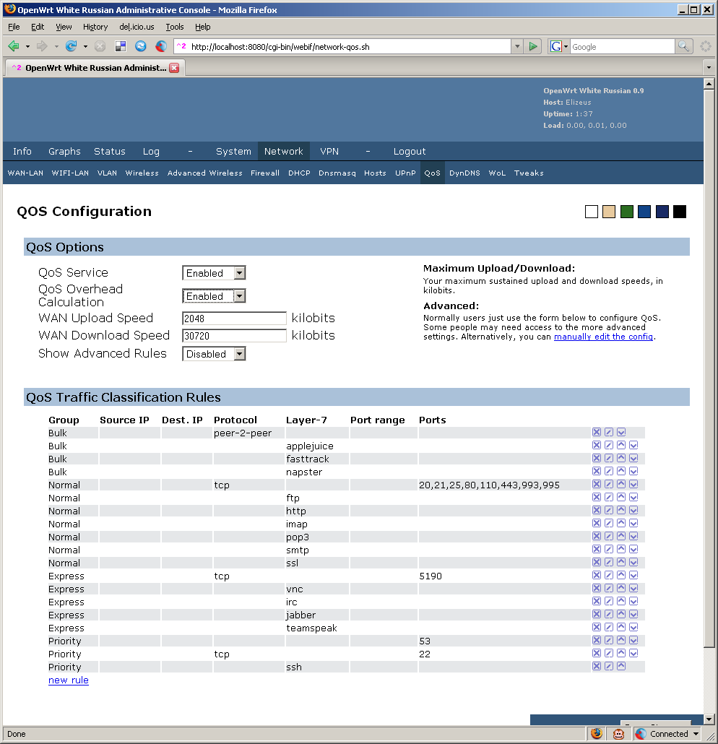This screenshot has width=718, height=744.
Task: Delete the pop3 rule
Action: click(x=597, y=536)
